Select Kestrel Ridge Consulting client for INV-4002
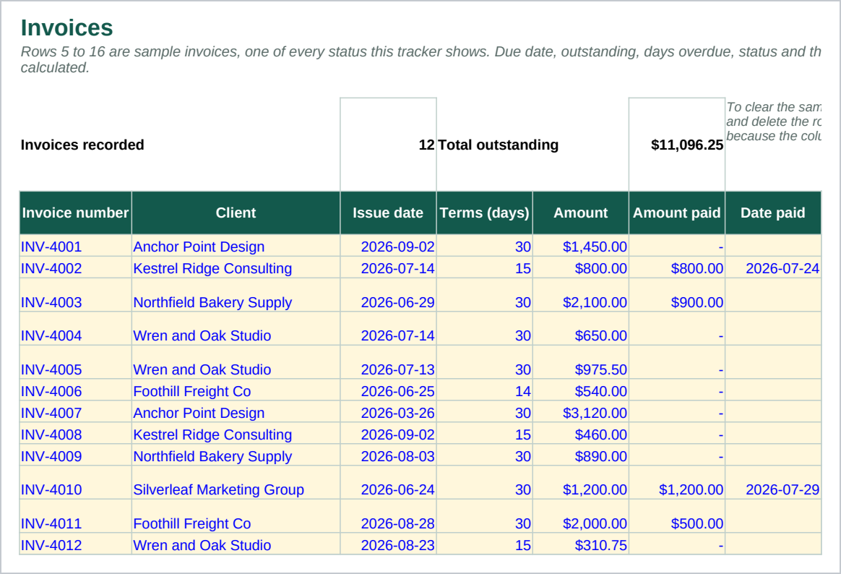Image resolution: width=841 pixels, height=574 pixels. pos(236,267)
